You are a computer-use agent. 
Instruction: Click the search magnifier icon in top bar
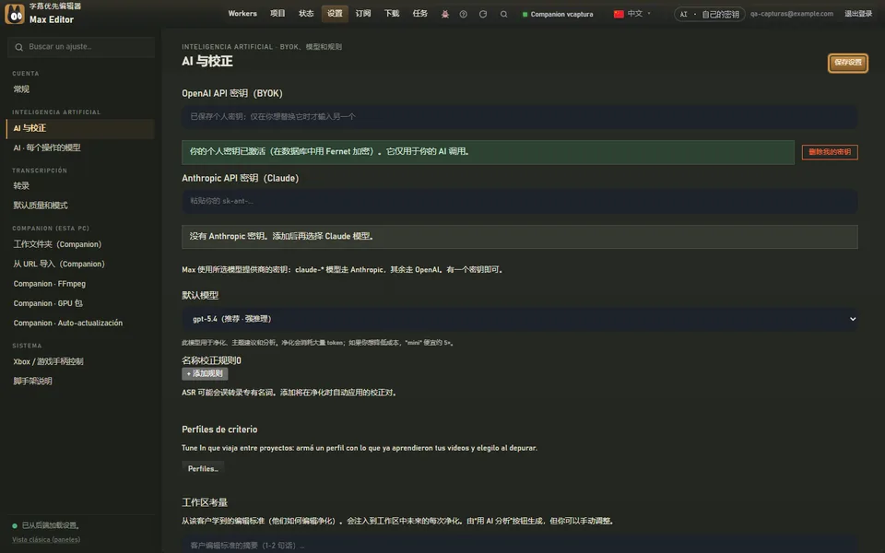[503, 14]
